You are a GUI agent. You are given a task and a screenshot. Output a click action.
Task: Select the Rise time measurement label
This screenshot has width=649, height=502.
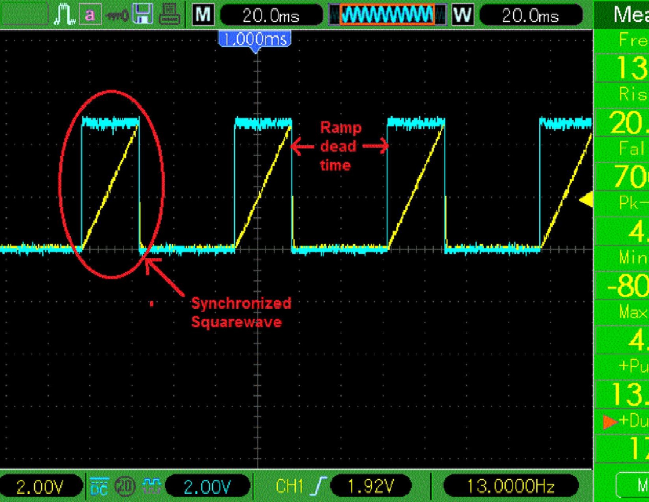click(x=633, y=94)
